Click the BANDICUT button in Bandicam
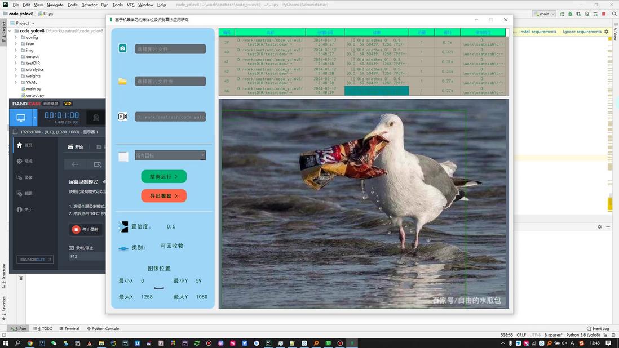 click(x=35, y=260)
